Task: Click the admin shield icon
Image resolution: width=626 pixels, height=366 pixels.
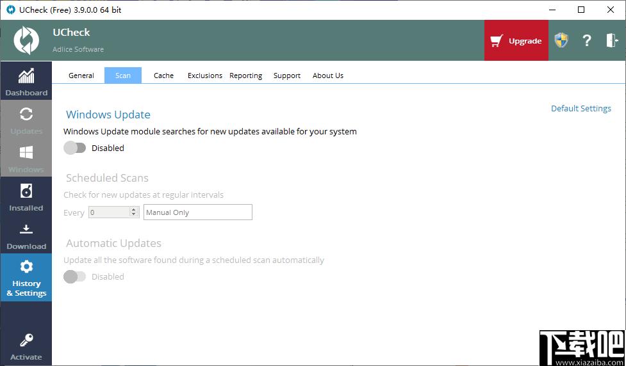Action: click(x=561, y=40)
